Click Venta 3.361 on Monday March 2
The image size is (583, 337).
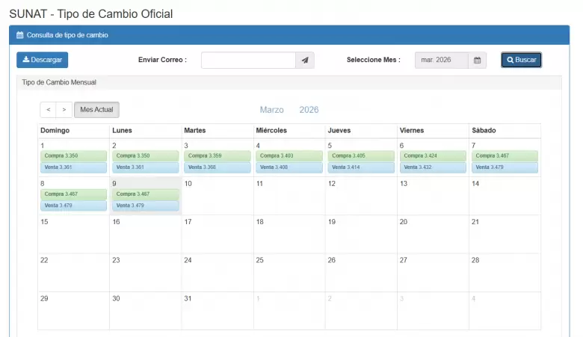pos(145,167)
